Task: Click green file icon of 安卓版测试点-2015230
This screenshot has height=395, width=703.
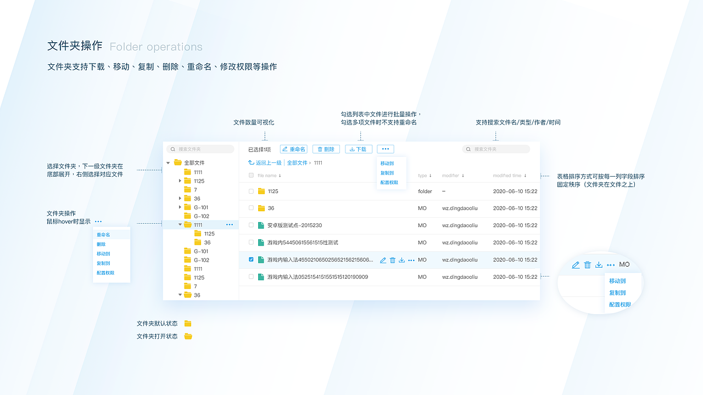Action: tap(261, 225)
